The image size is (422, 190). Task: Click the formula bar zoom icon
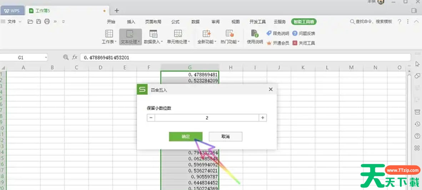click(x=65, y=57)
